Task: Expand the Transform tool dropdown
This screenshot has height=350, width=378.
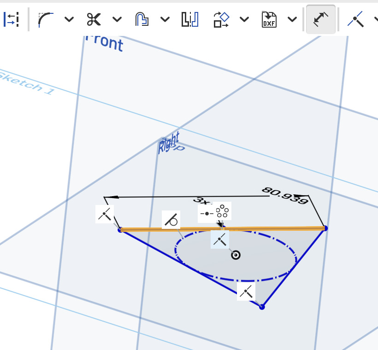Action: click(x=244, y=19)
